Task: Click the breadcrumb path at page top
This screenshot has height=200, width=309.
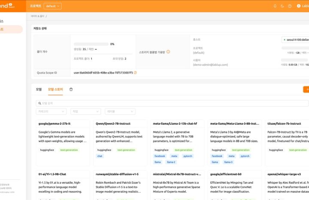Action: 39,16
